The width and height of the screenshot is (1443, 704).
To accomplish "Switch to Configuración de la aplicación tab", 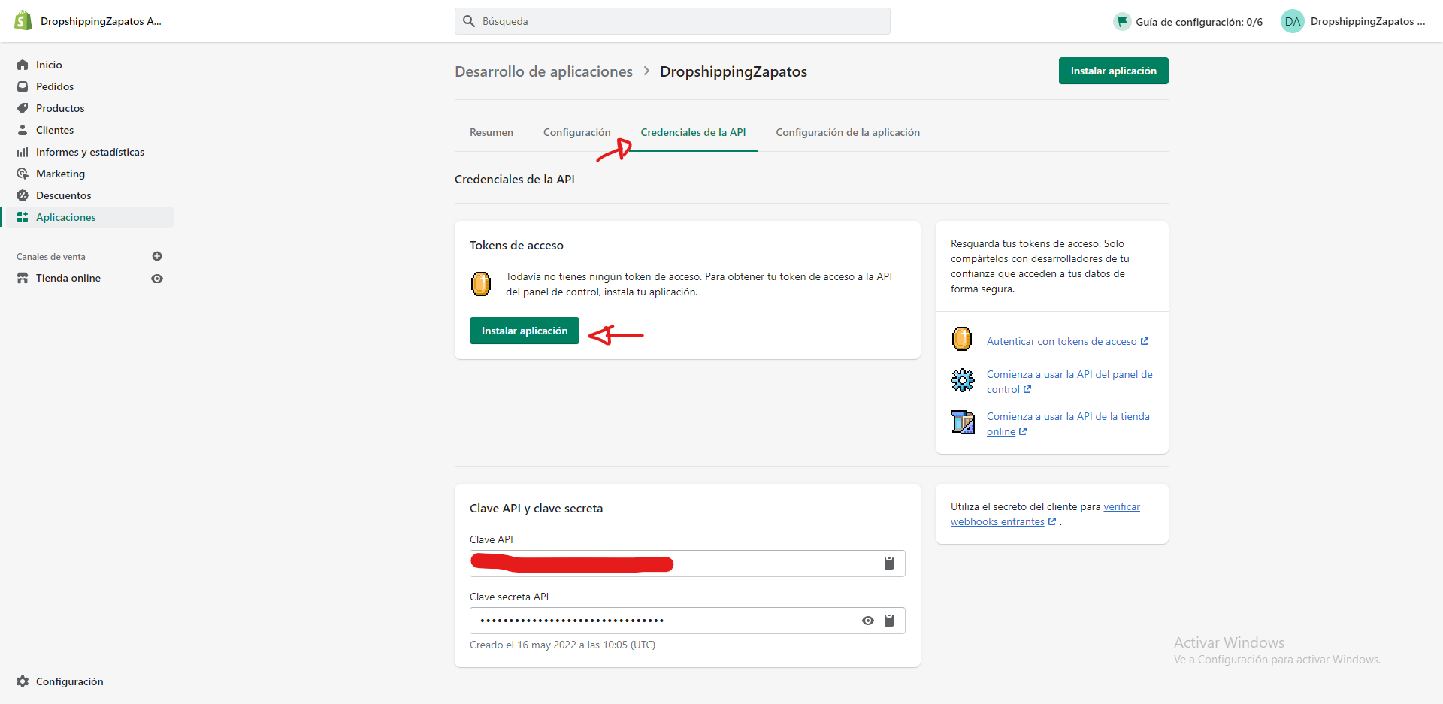I will click(847, 132).
